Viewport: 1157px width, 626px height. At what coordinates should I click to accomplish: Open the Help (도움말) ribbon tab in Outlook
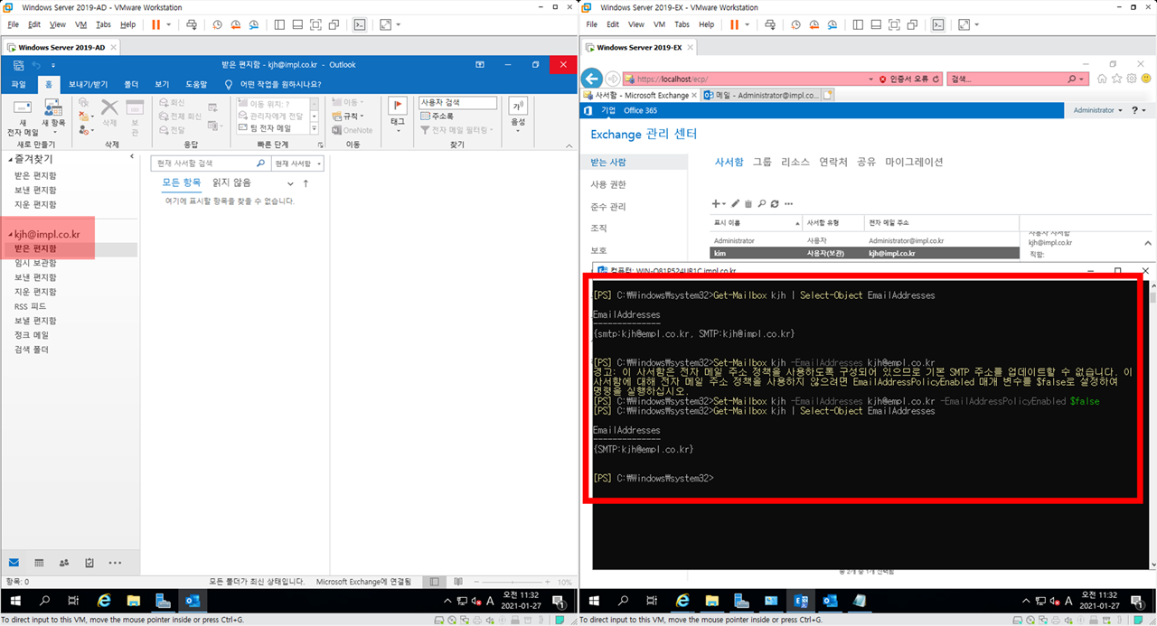[196, 84]
